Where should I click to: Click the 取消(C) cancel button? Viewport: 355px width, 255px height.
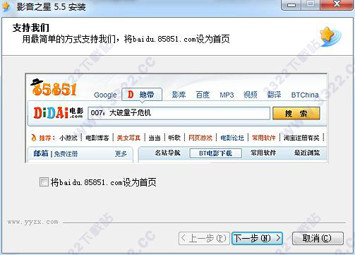point(318,238)
